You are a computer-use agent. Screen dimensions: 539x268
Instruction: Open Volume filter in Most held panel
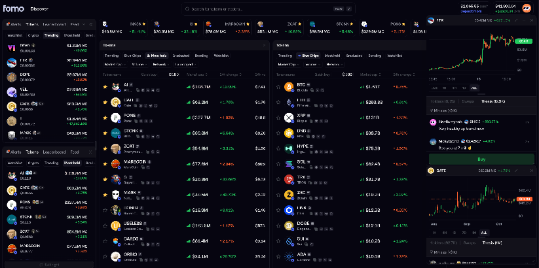point(139,64)
